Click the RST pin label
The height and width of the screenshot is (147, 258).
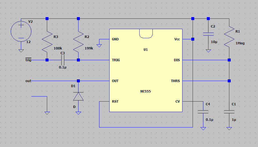(x=115, y=102)
